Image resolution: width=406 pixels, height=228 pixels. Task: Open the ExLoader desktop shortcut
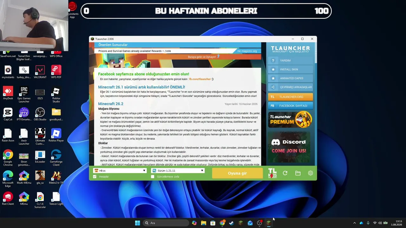[40, 156]
